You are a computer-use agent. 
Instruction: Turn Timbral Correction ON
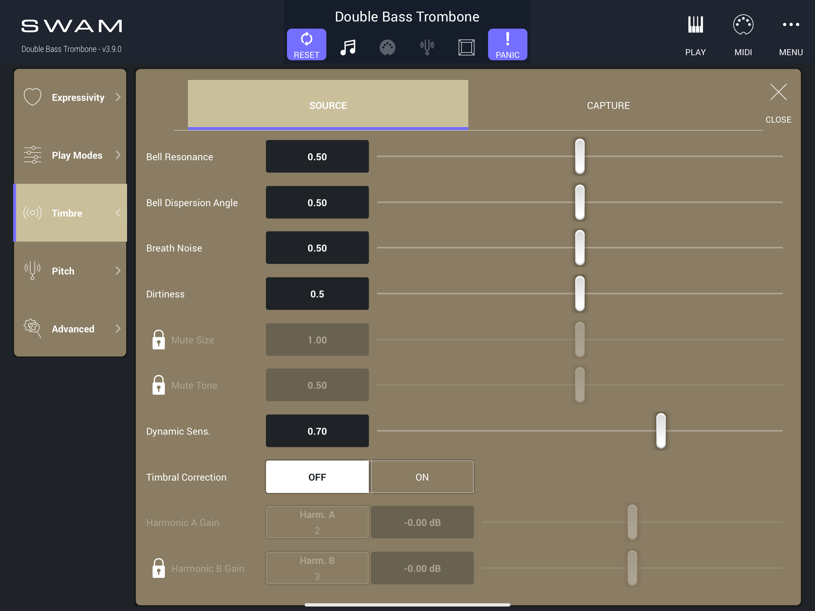pos(422,477)
